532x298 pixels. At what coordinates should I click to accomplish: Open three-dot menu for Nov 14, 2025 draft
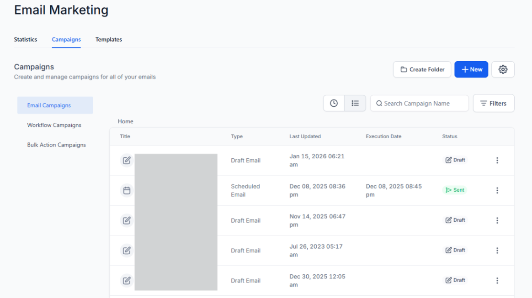497,220
